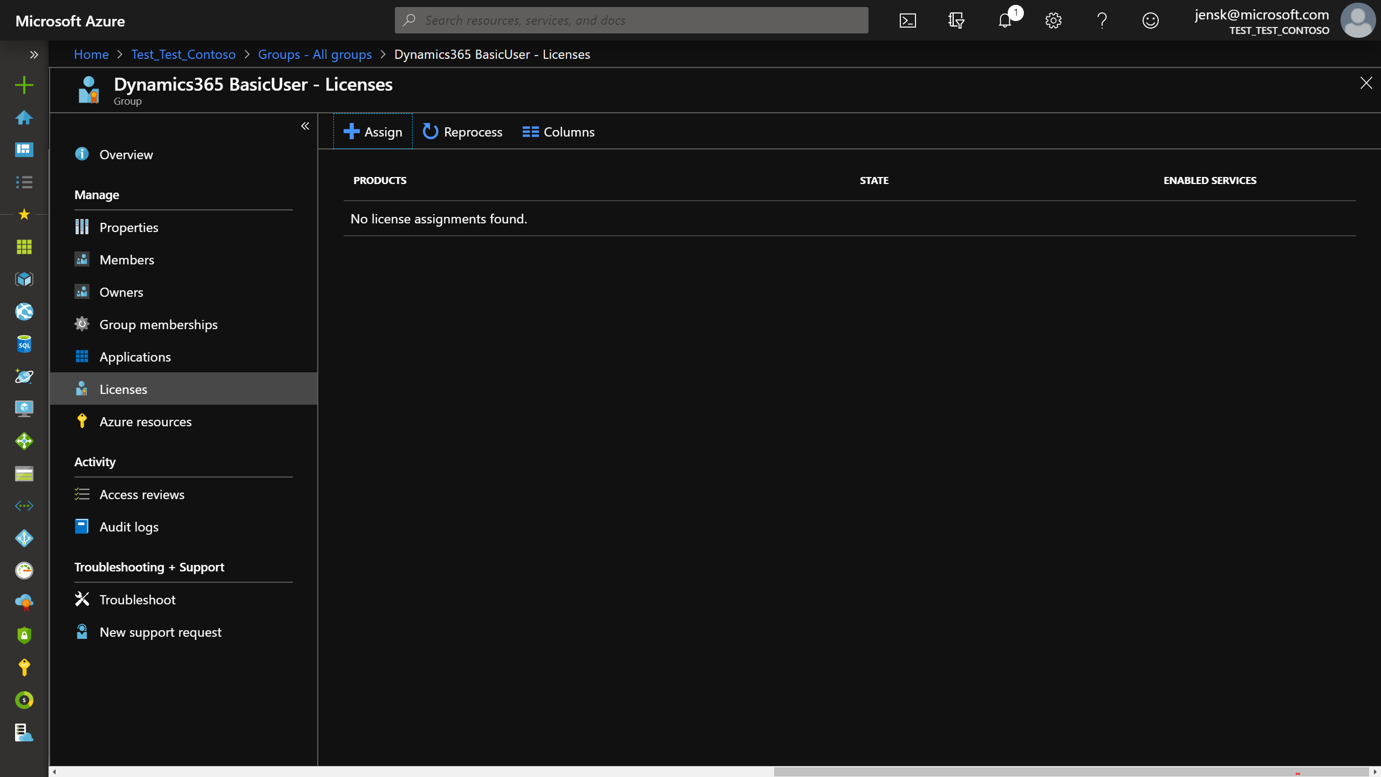Open the Help question mark
1381x777 pixels.
coord(1102,21)
